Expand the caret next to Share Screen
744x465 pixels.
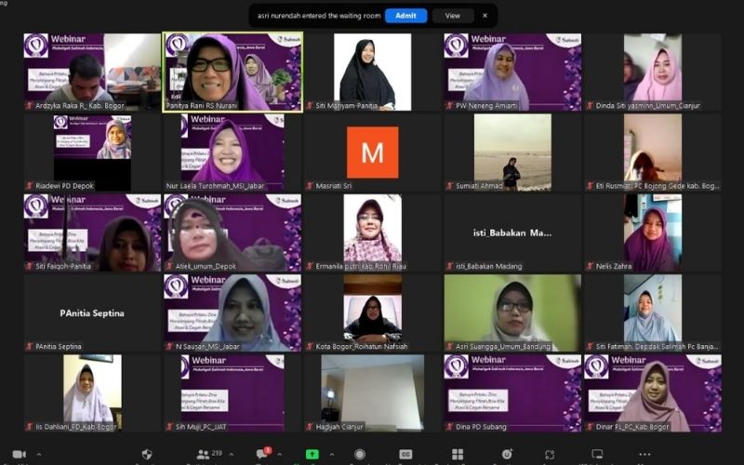pyautogui.click(x=332, y=455)
